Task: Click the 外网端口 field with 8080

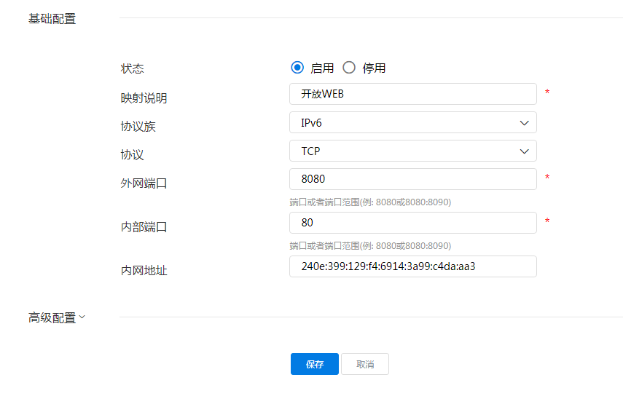Action: [412, 179]
